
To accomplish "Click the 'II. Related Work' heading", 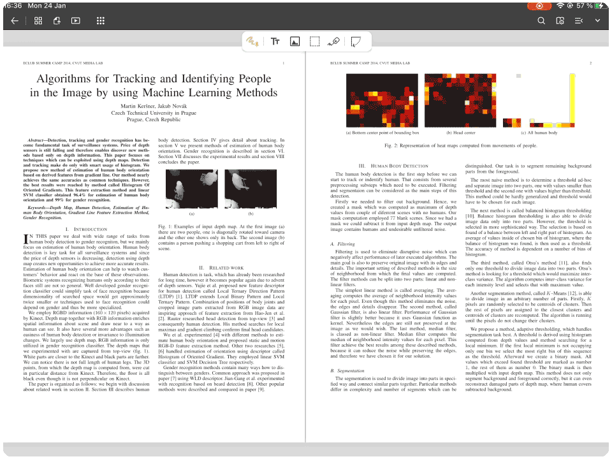I will (221, 268).
